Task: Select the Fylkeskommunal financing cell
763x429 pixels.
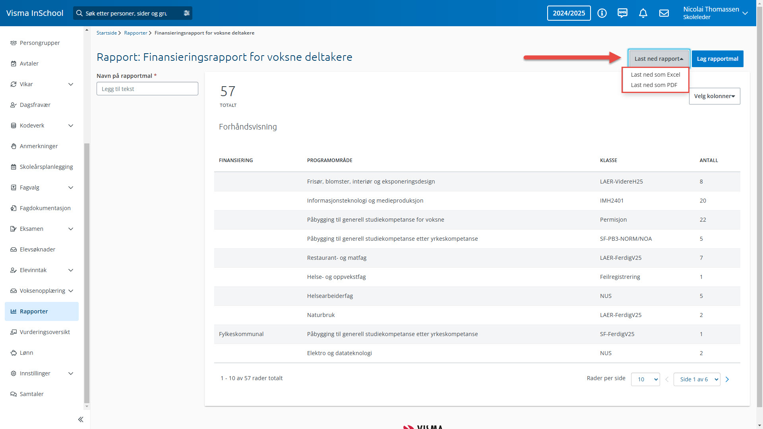Action: coord(241,334)
